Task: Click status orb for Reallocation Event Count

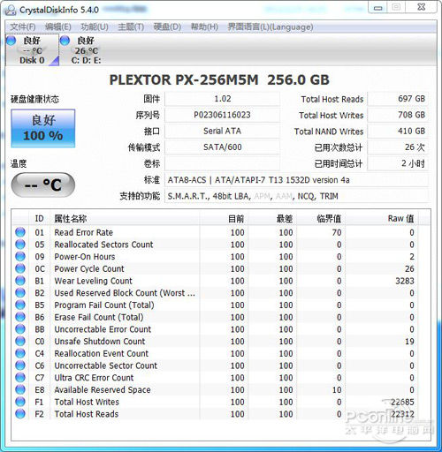Action: [x=20, y=353]
